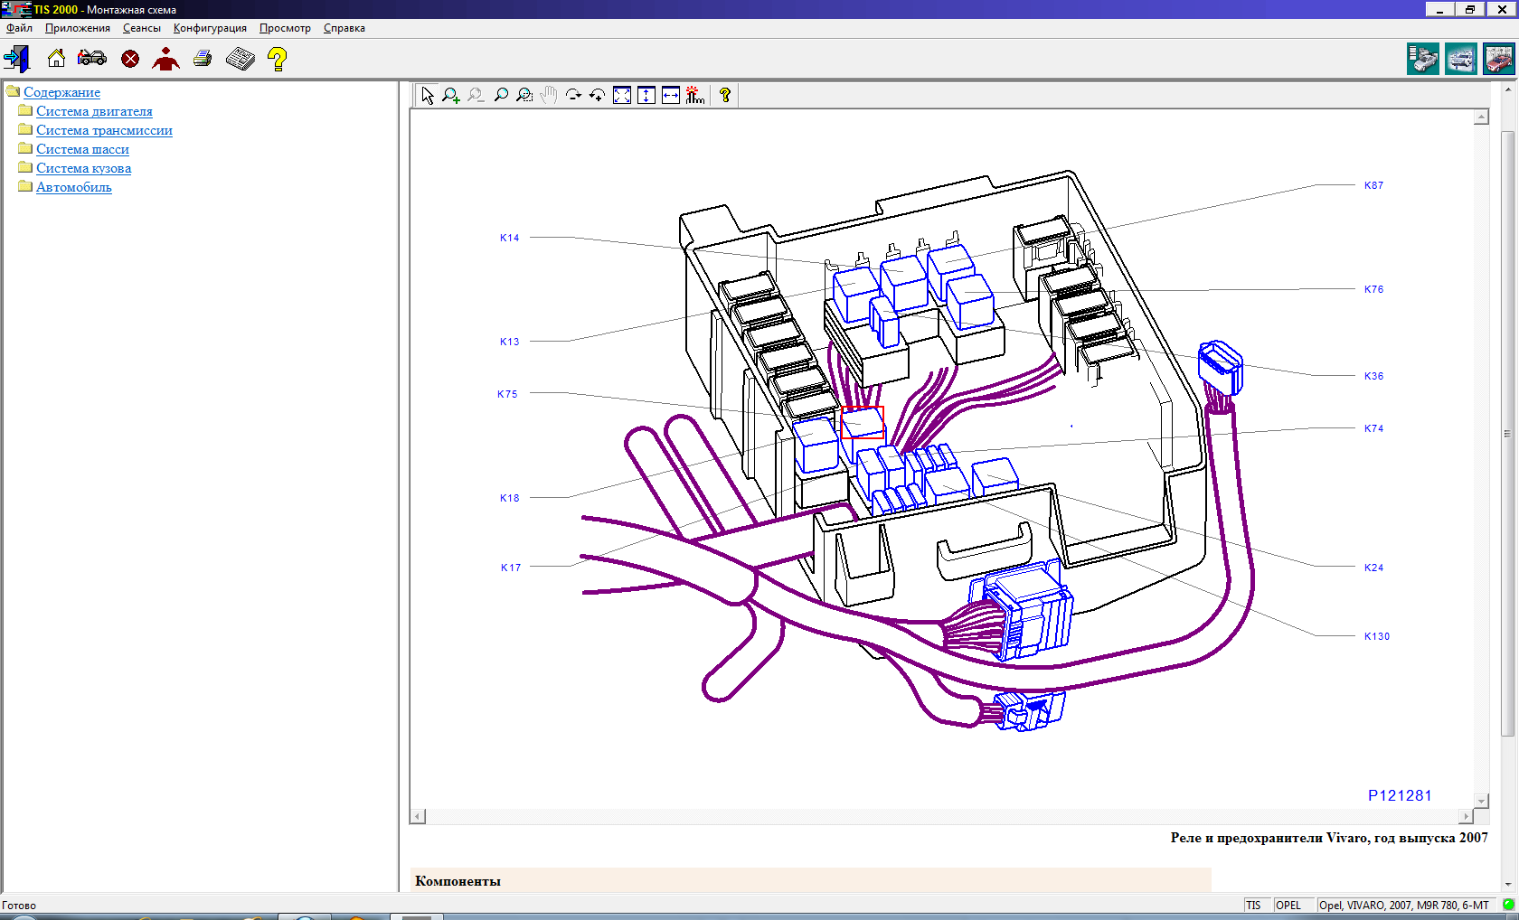Click the Содержание root link
Viewport: 1519px width, 920px height.
pos(61,92)
